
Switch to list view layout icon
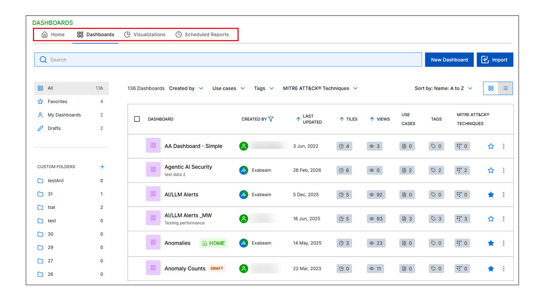pyautogui.click(x=505, y=88)
